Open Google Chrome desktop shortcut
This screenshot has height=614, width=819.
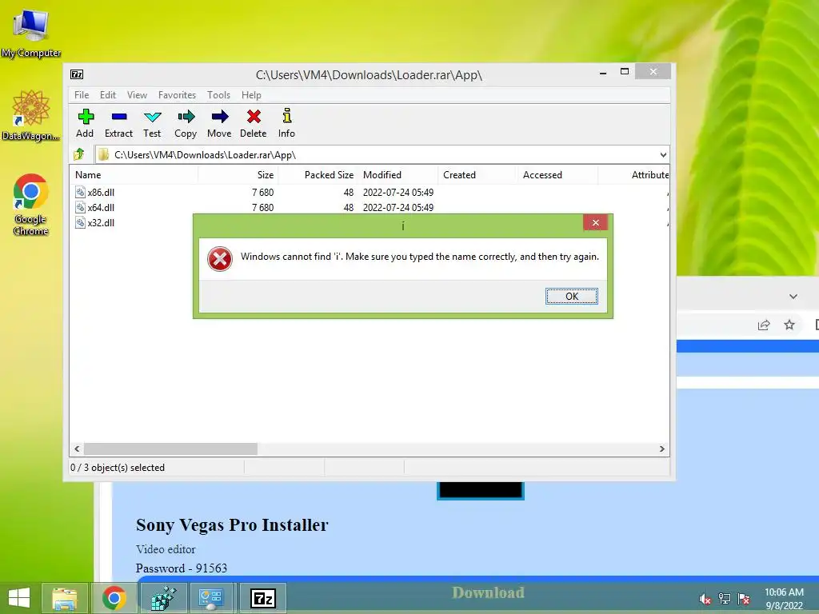(31, 204)
